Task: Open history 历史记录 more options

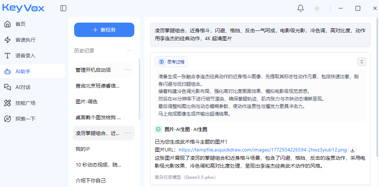Action: (129, 51)
